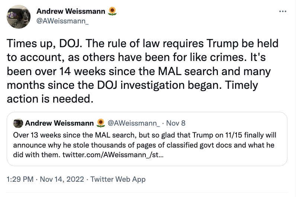Click the Twitter Web App source label

point(118,179)
